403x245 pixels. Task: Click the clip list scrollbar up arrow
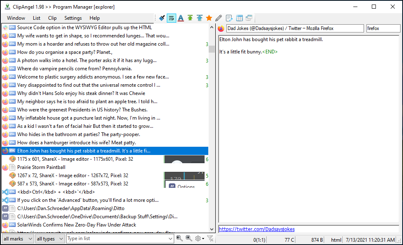coord(212,27)
